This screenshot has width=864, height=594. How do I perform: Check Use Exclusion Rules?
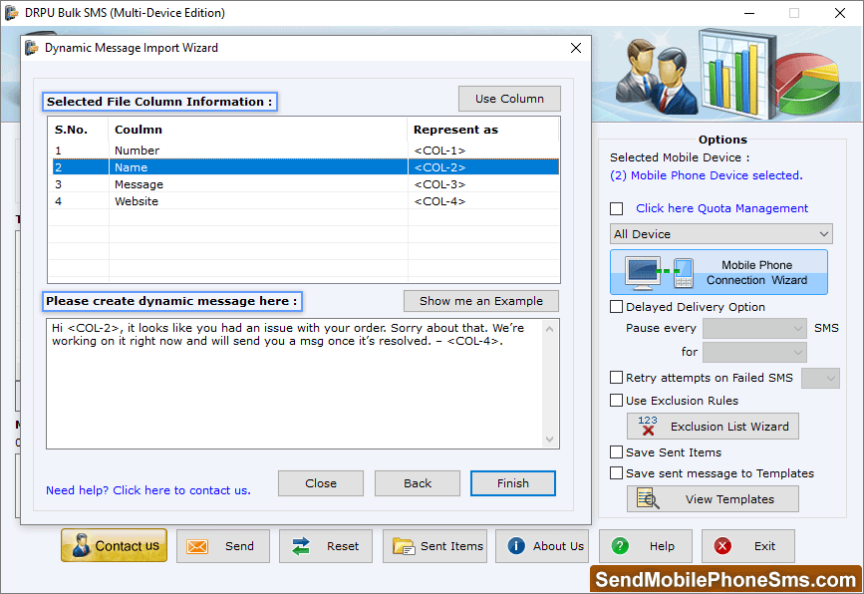coord(616,400)
